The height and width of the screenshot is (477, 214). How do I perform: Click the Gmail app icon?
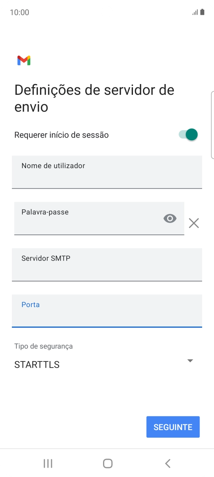point(23,61)
